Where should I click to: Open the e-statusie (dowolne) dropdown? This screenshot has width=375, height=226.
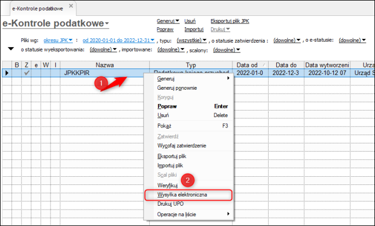click(x=353, y=40)
